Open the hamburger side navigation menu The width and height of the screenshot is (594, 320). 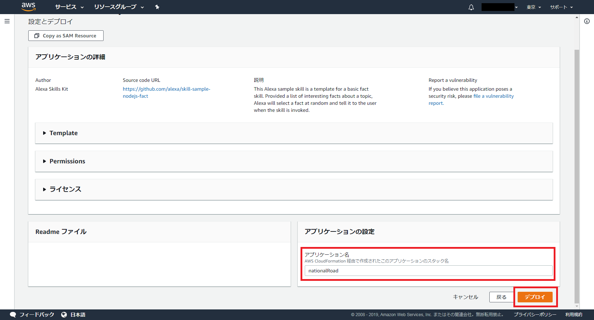tap(7, 21)
